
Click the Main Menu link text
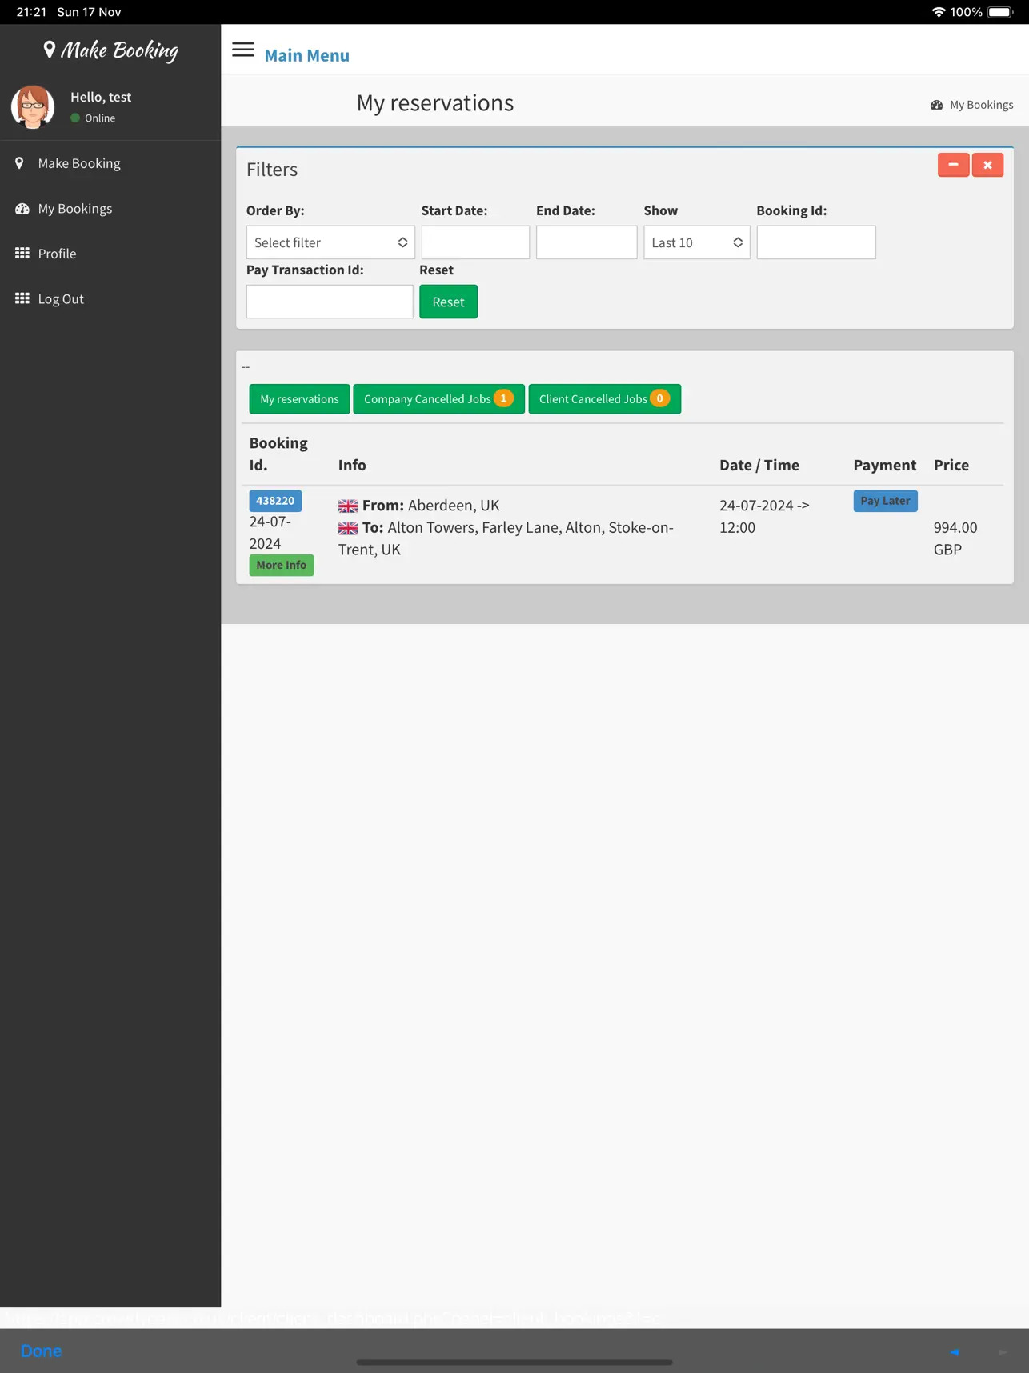(307, 55)
